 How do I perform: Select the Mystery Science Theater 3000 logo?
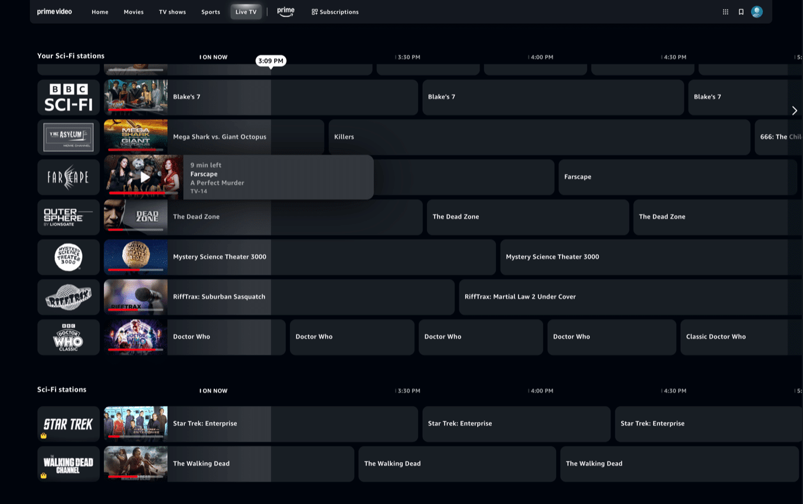(68, 258)
